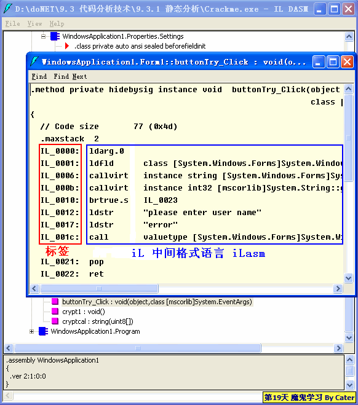The height and width of the screenshot is (405, 358).
Task: Click the IL_0006: label
Action: click(60, 176)
